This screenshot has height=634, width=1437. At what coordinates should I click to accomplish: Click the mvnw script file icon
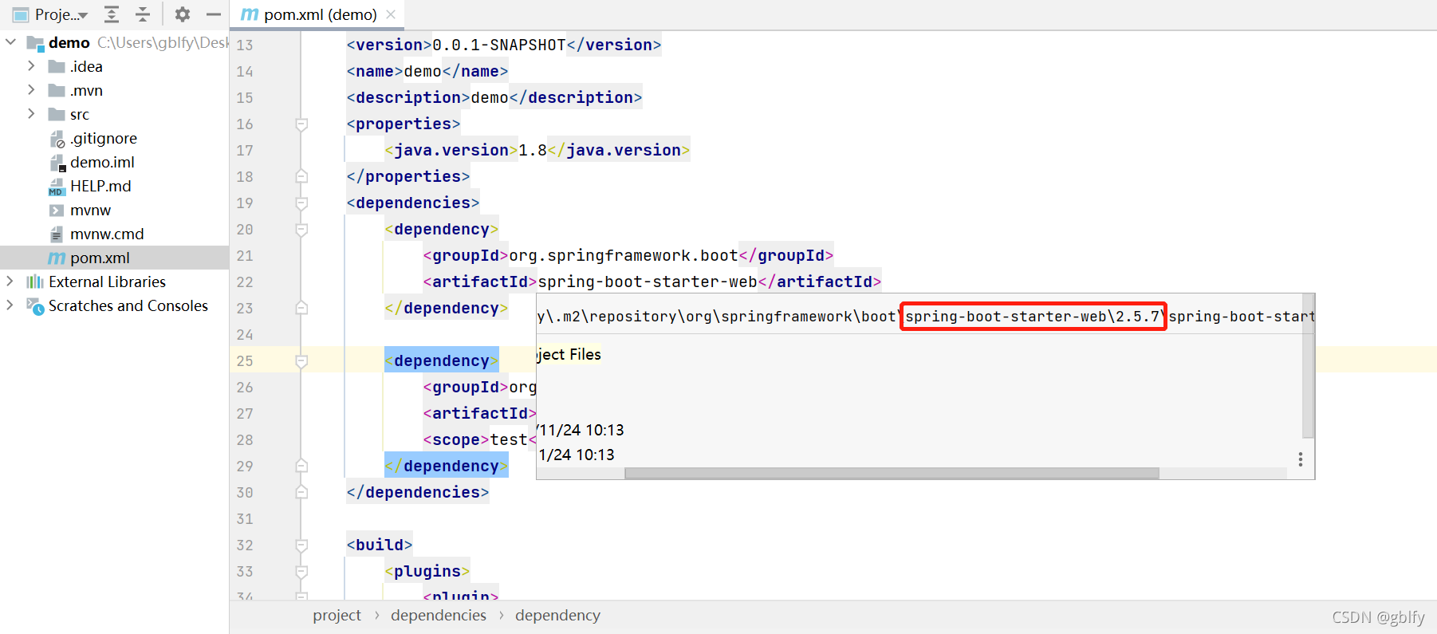[x=57, y=211]
